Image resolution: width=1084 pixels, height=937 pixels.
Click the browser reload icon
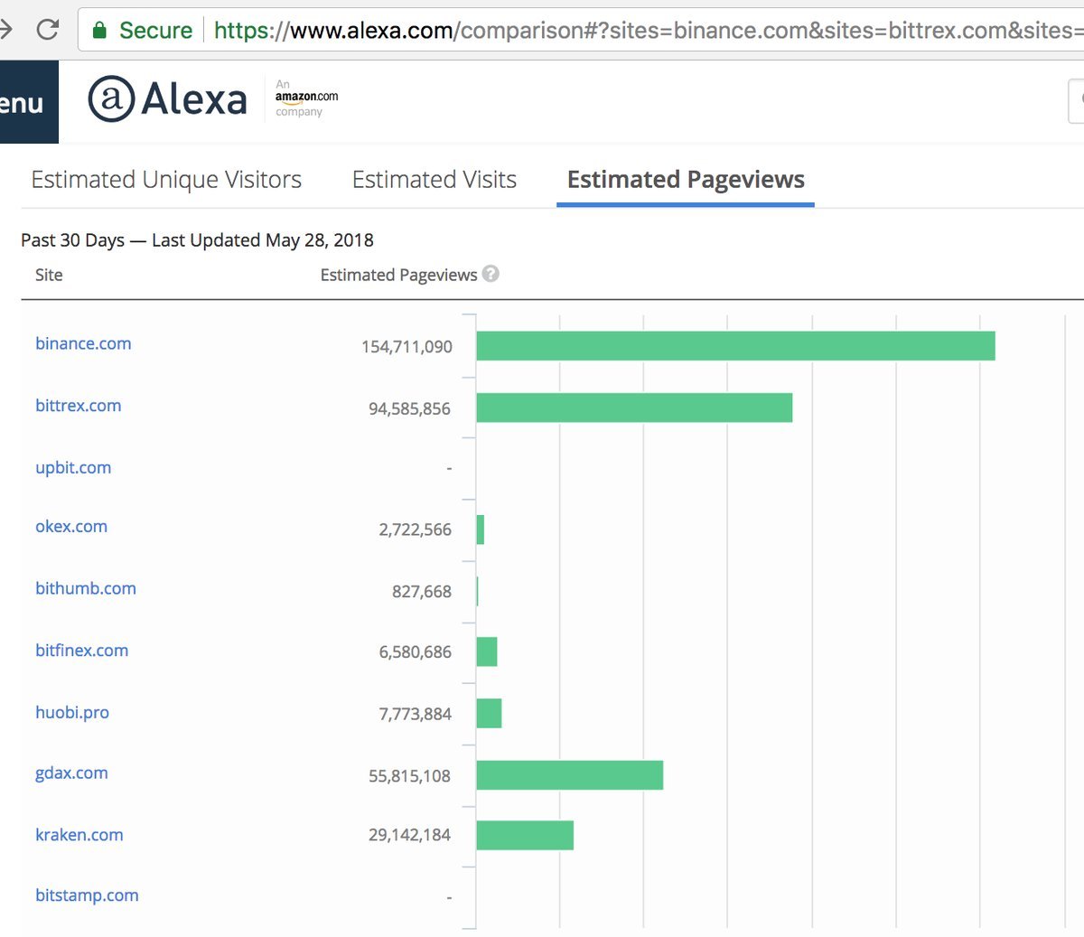48,30
